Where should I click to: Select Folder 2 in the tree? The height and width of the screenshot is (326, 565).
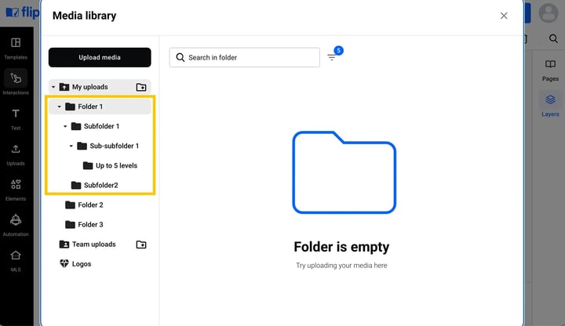tap(84, 205)
